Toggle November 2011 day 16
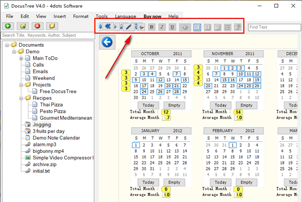The height and width of the screenshot is (202, 302). [x=233, y=80]
